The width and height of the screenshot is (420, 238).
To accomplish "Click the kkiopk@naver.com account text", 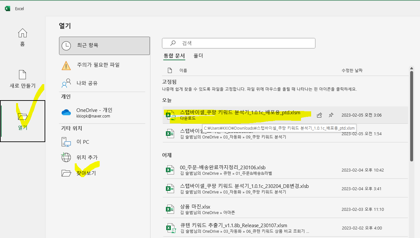I will pyautogui.click(x=93, y=116).
